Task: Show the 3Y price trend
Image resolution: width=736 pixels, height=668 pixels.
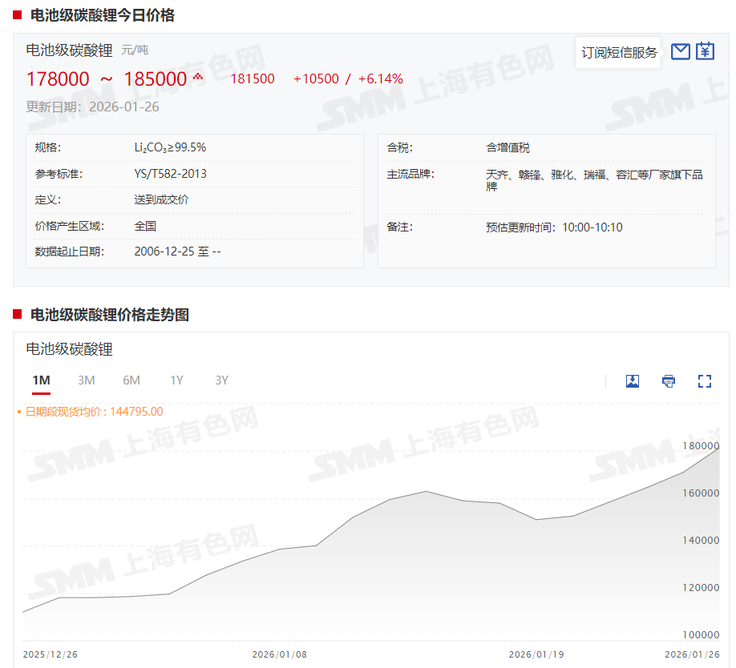Action: click(x=222, y=380)
